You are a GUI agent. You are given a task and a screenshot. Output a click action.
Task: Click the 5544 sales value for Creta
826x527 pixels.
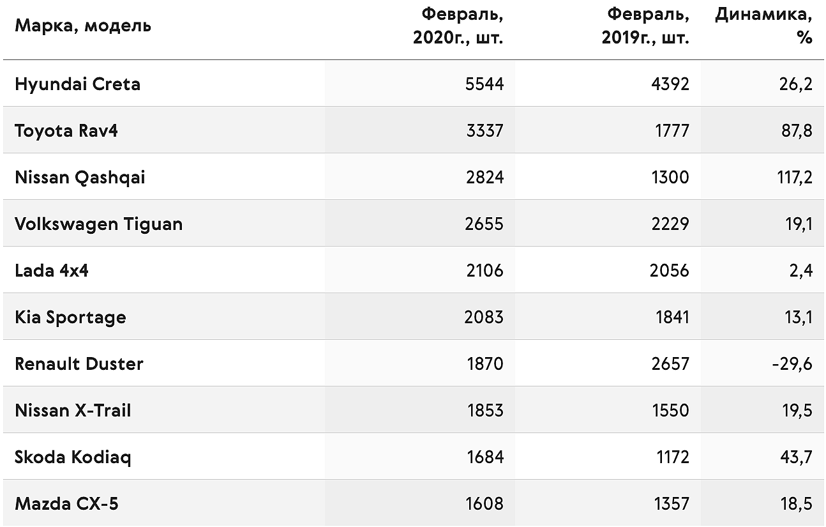pyautogui.click(x=484, y=84)
